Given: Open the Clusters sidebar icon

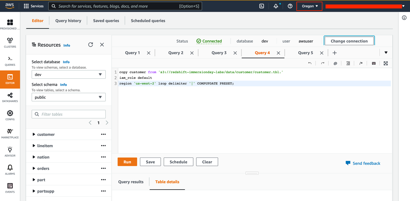Looking at the screenshot, I should [x=10, y=43].
